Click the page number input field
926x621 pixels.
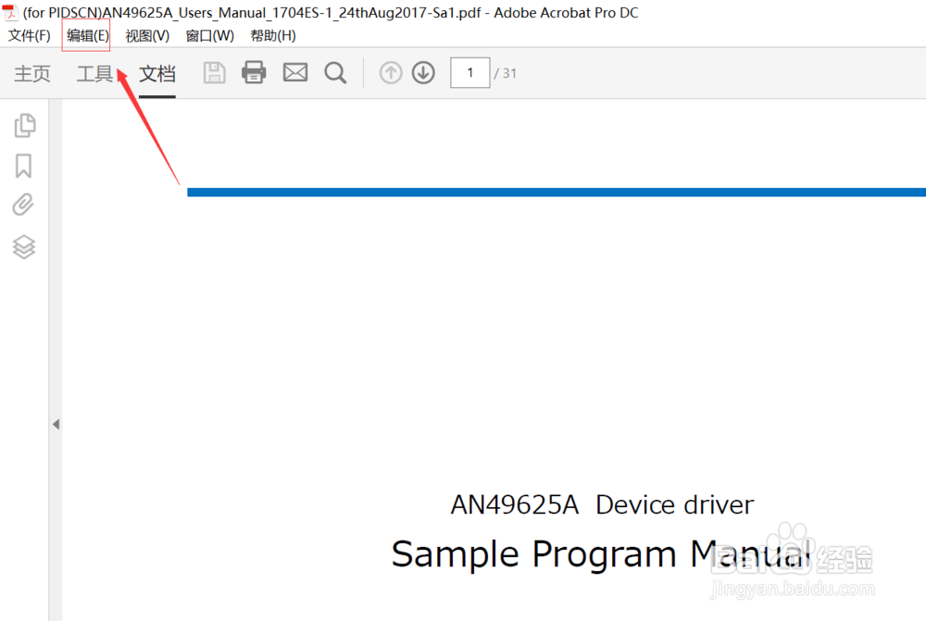click(x=470, y=72)
